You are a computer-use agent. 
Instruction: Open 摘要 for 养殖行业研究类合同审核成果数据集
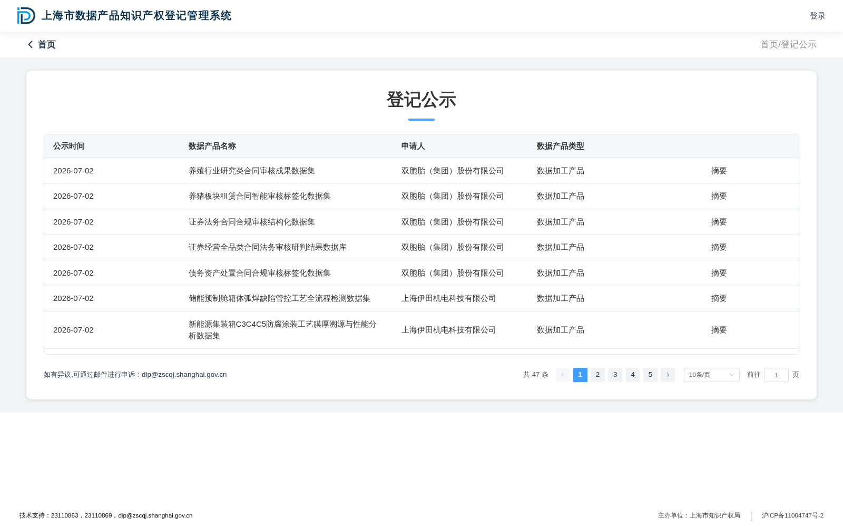(719, 171)
